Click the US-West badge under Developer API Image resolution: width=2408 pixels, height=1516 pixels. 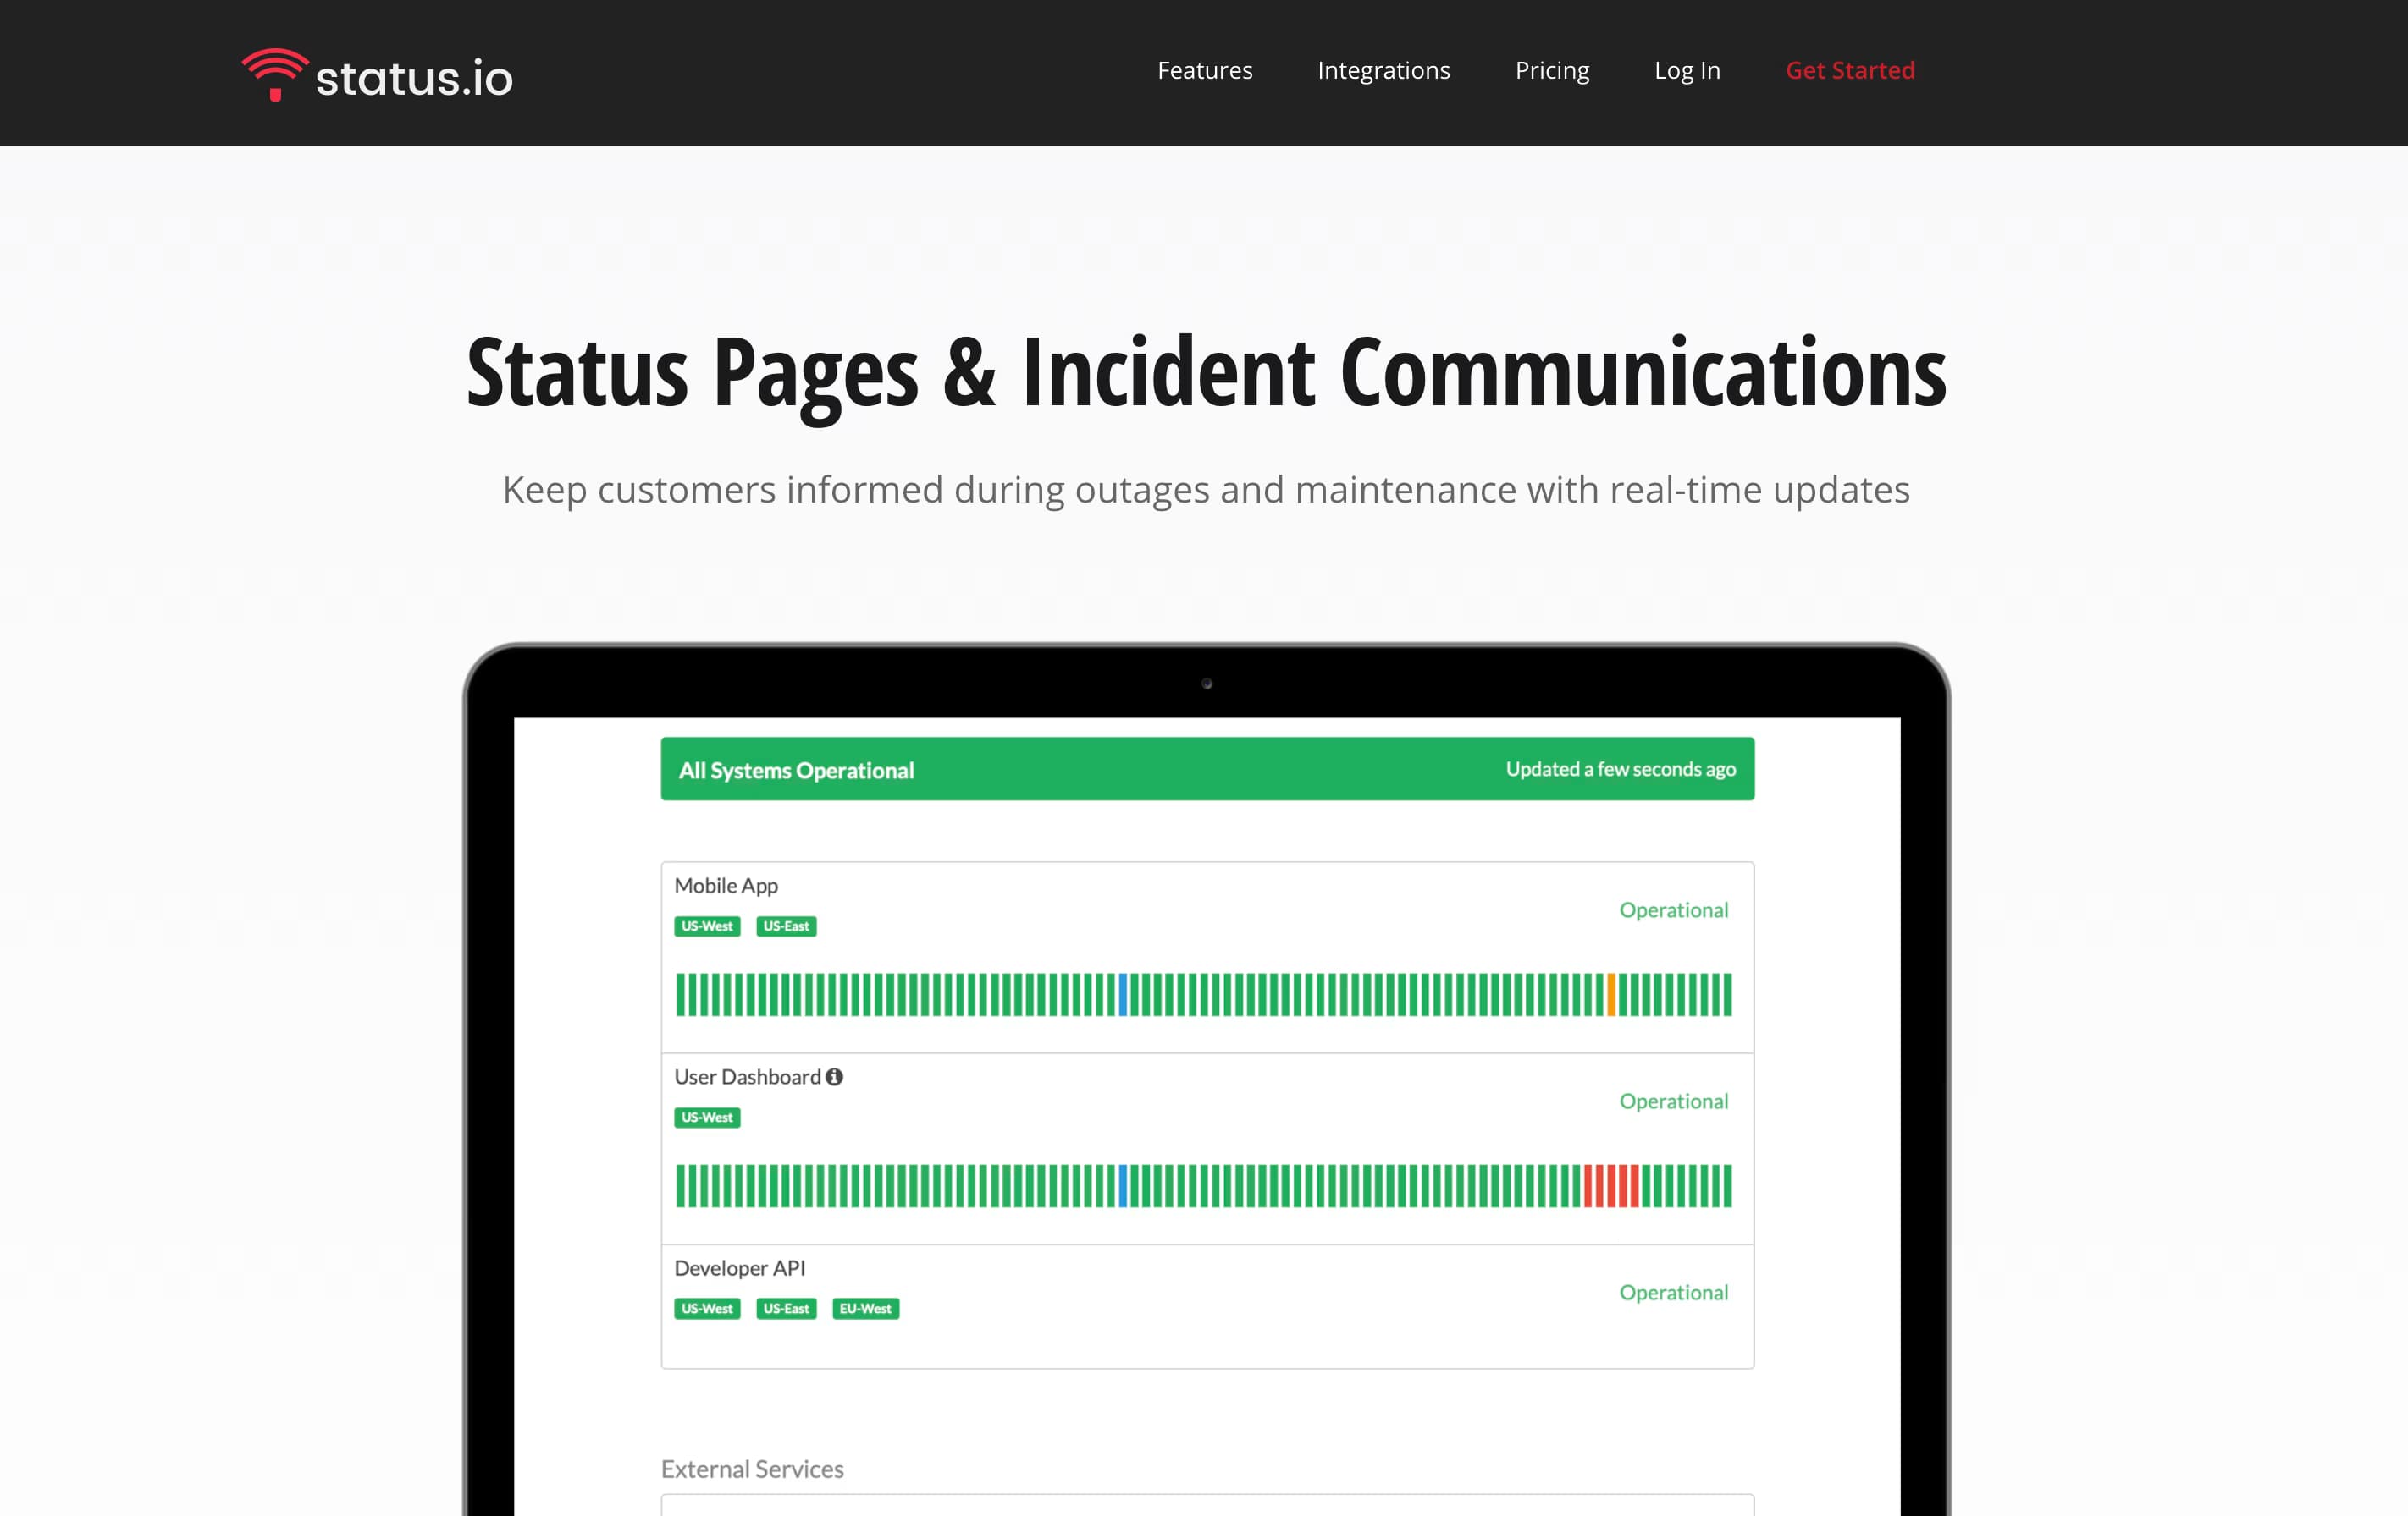[x=707, y=1308]
